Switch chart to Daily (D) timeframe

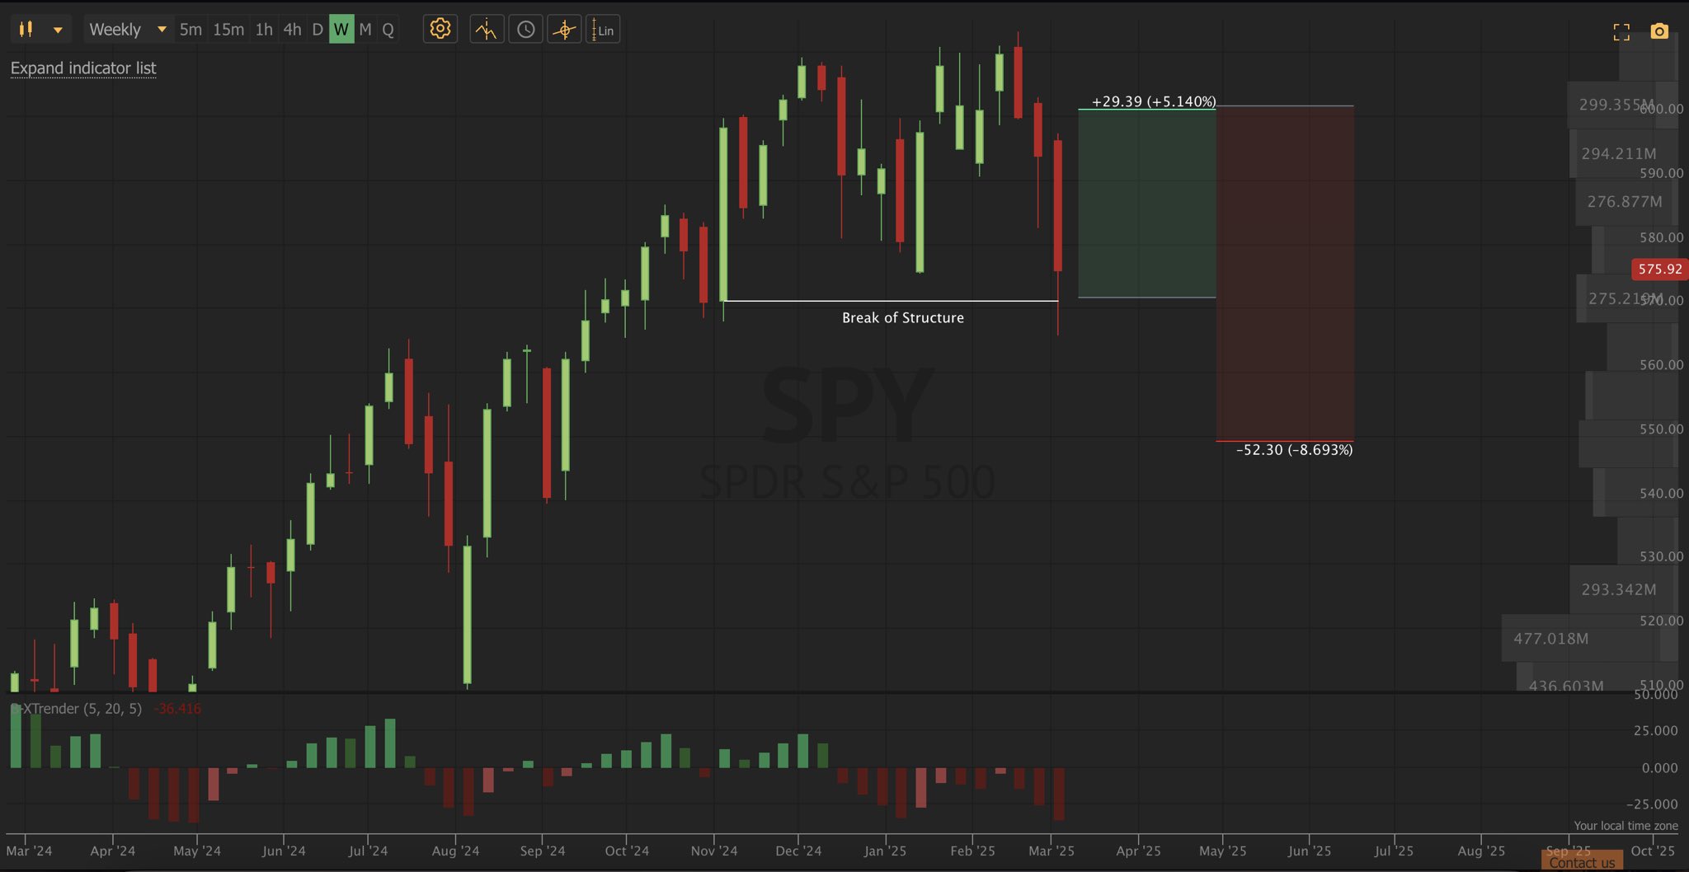click(x=318, y=30)
